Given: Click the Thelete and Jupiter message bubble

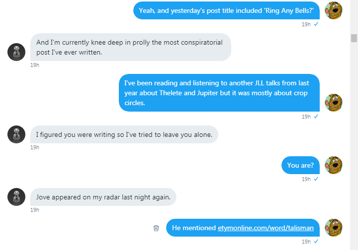Looking at the screenshot, I should pyautogui.click(x=219, y=93).
